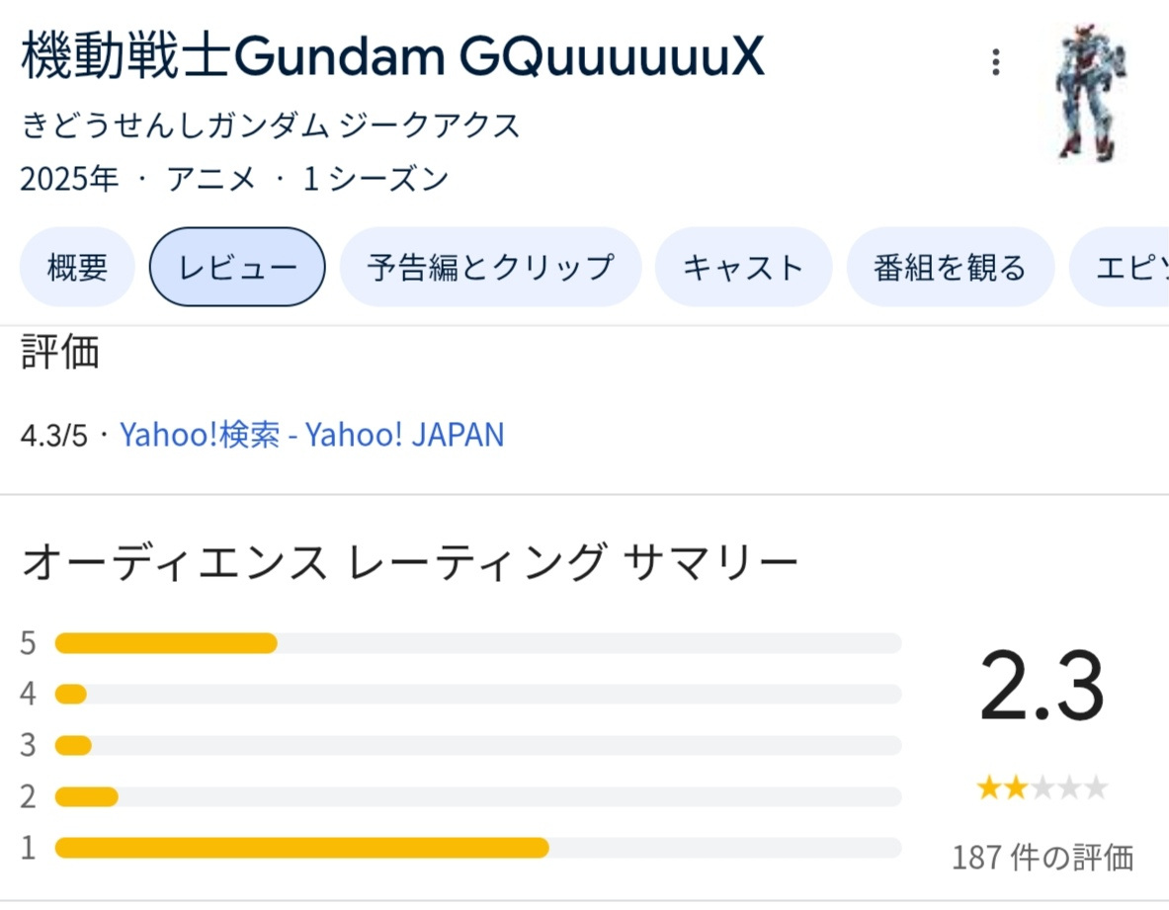Viewport: 1169px width, 910px height.
Task: Select the partially visible エピソード tab
Action: 1119,267
